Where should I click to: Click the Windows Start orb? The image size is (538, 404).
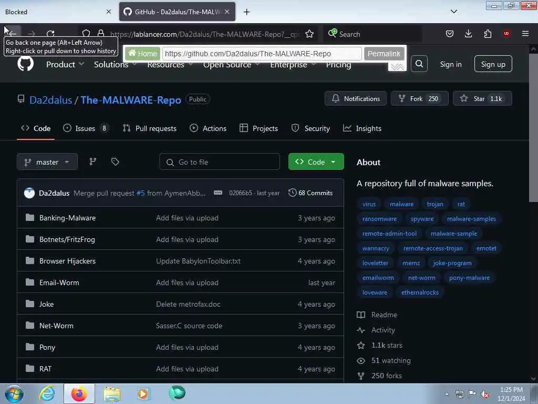click(14, 393)
